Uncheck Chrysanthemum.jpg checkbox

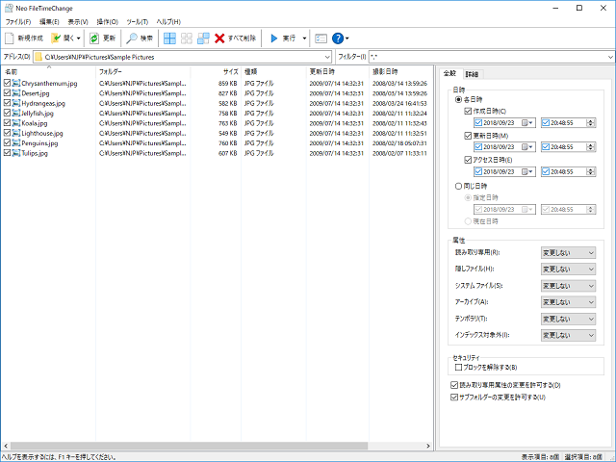[7, 83]
